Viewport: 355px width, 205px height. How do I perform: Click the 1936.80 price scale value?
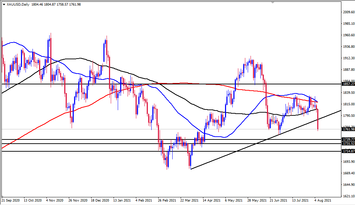click(349, 47)
